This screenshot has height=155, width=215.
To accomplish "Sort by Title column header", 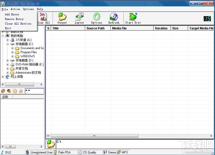I will click(x=68, y=28).
